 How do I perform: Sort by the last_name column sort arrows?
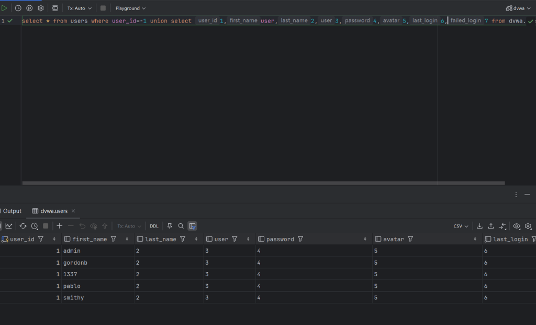196,239
